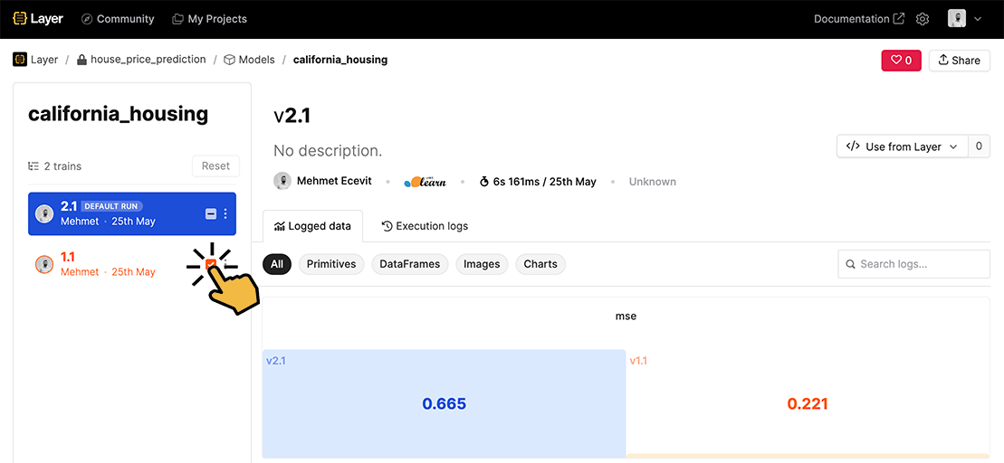Switch to Logged data tab

[313, 226]
